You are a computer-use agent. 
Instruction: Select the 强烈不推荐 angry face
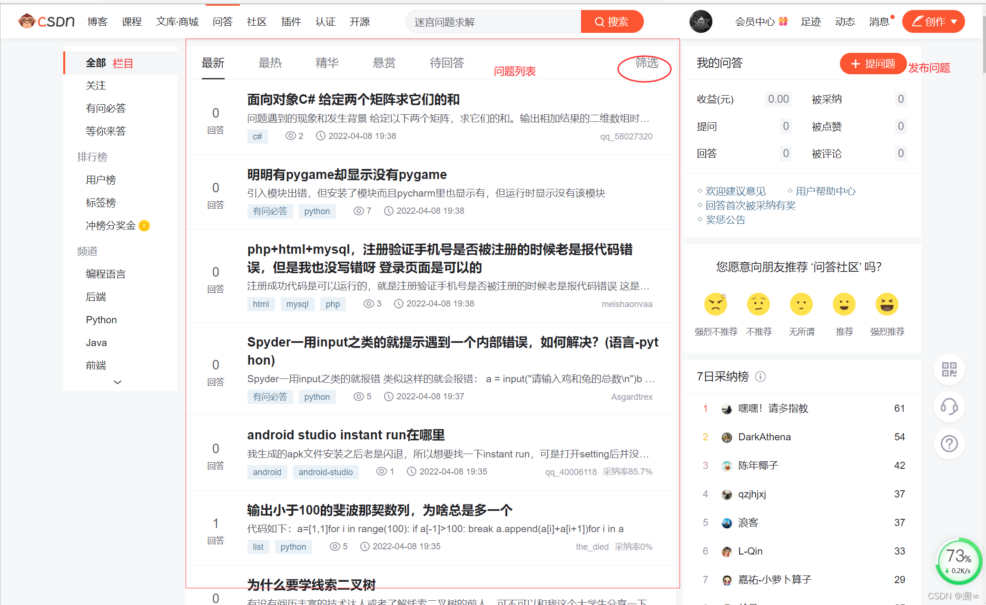(x=715, y=304)
